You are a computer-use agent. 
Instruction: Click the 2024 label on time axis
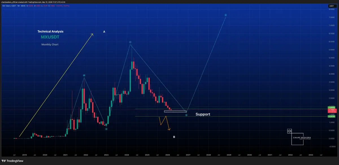pyautogui.click(x=127, y=155)
